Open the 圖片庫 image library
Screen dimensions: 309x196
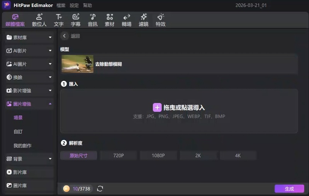(29, 185)
